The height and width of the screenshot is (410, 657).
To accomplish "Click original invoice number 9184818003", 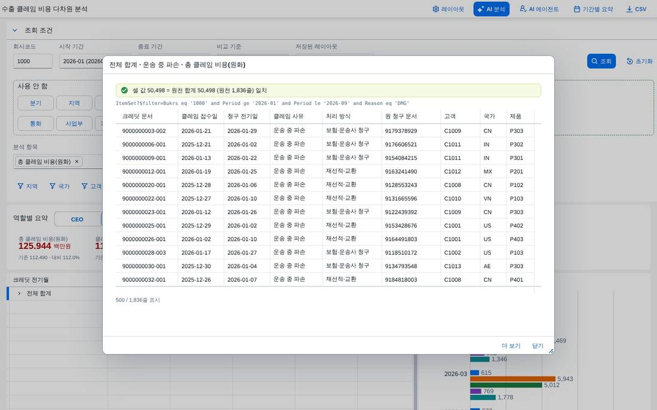I will (401, 280).
